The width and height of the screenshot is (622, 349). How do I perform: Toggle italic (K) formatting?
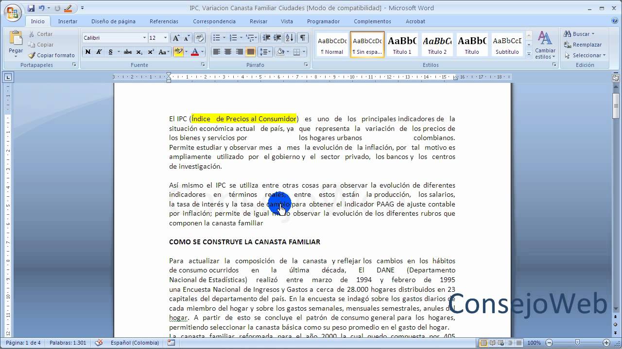[99, 52]
